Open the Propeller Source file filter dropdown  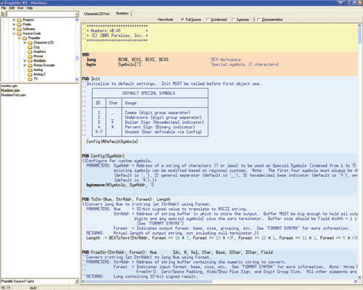pyautogui.click(x=77, y=281)
